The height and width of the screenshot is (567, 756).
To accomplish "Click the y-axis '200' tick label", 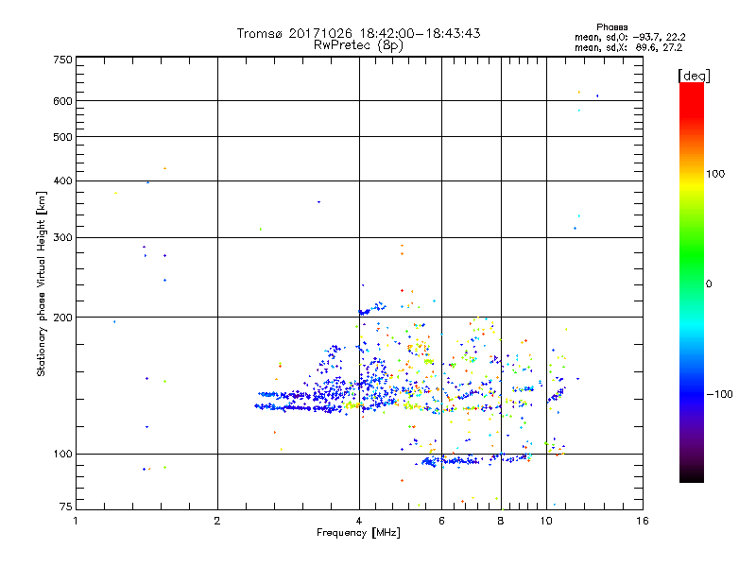I will click(x=62, y=318).
